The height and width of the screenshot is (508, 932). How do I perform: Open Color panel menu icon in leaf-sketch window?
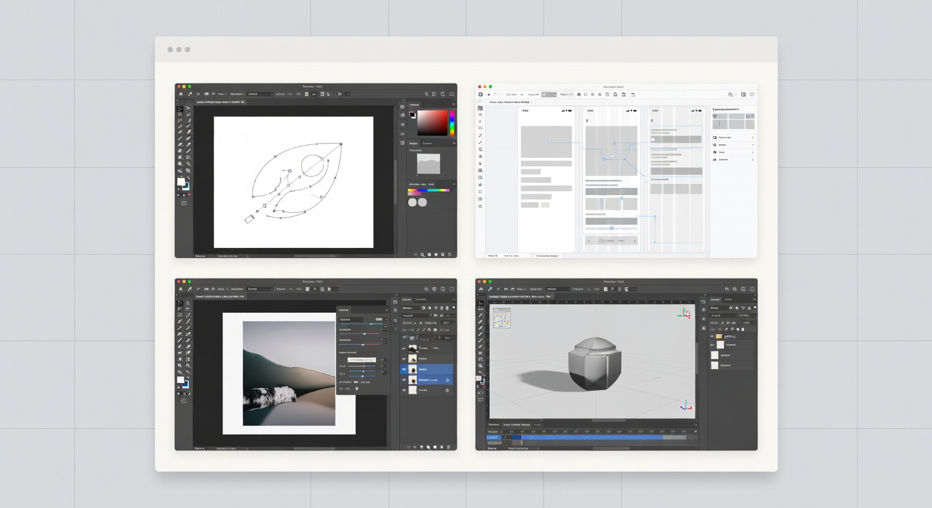pyautogui.click(x=453, y=104)
